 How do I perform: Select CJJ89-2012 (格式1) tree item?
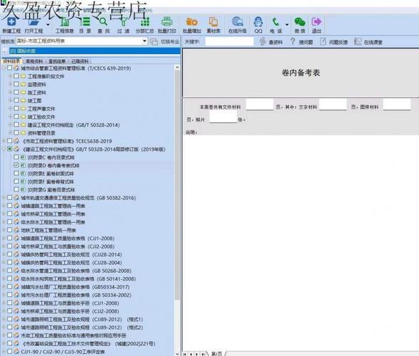82,320
